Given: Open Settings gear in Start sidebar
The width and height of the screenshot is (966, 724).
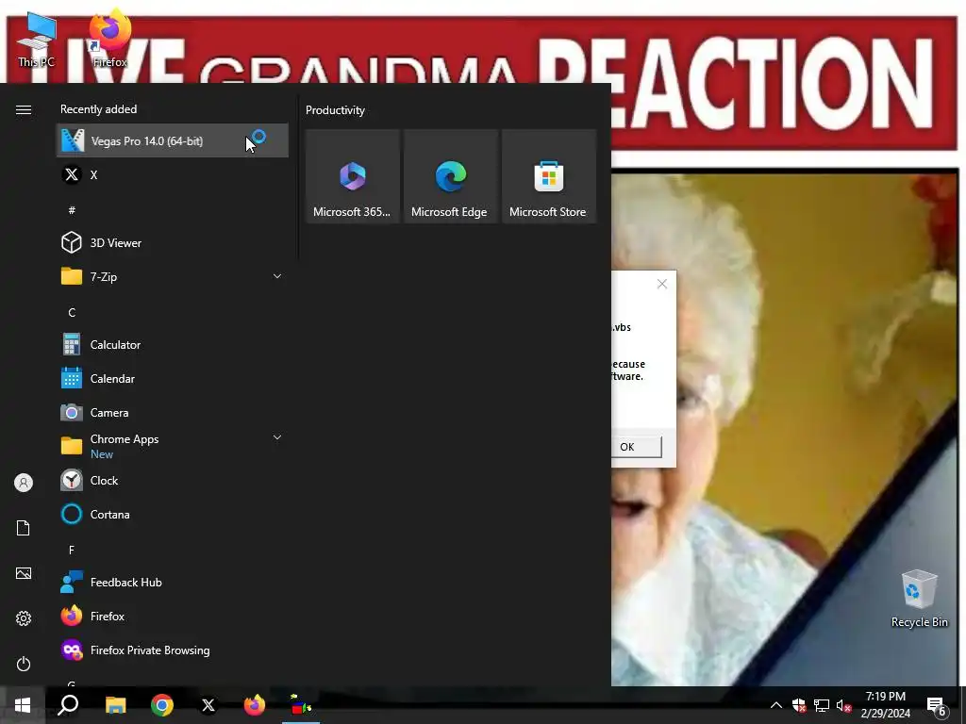Looking at the screenshot, I should tap(24, 618).
